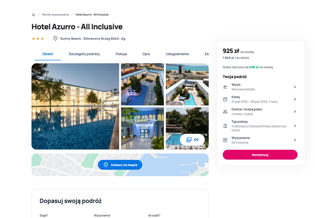
Task: Click the location pin icon beside Sunny Beach
Action: (x=55, y=38)
